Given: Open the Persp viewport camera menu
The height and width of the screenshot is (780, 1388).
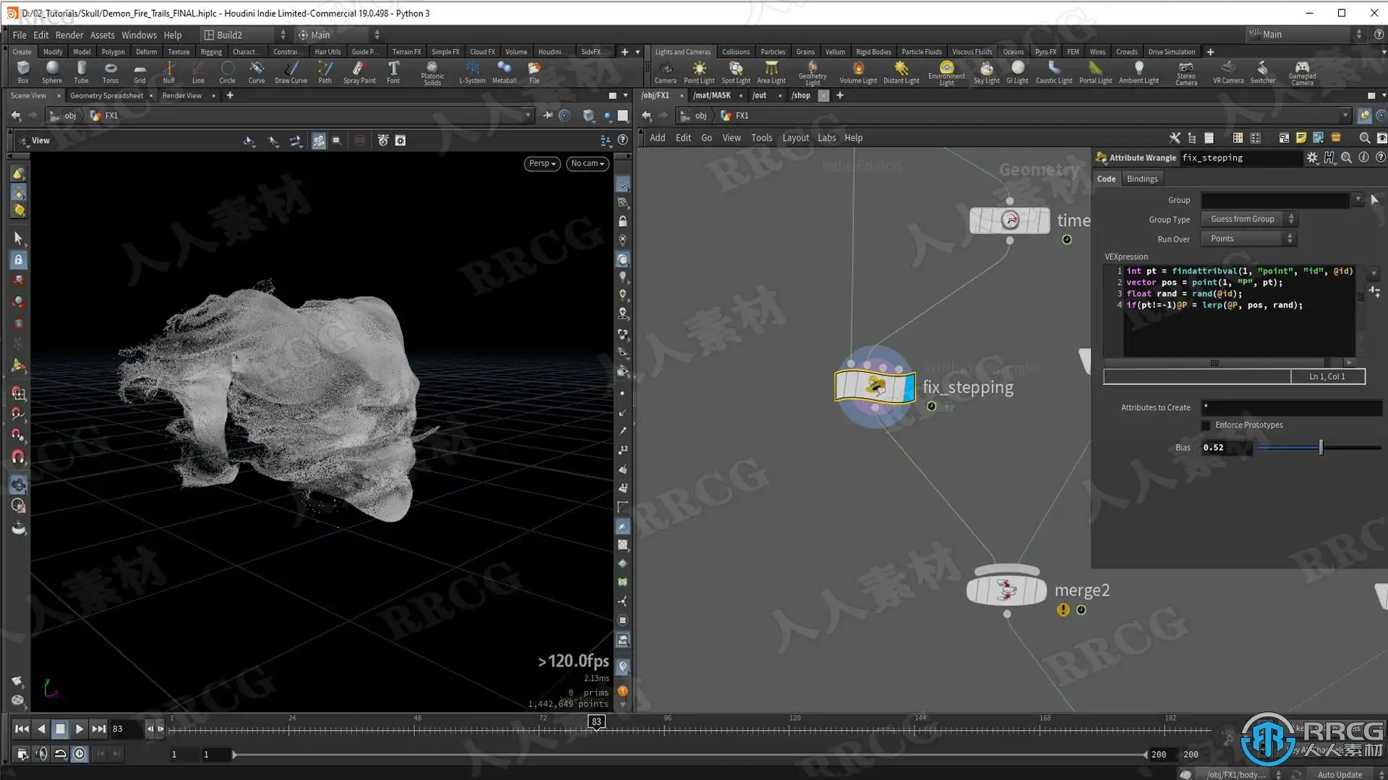Looking at the screenshot, I should coord(541,164).
